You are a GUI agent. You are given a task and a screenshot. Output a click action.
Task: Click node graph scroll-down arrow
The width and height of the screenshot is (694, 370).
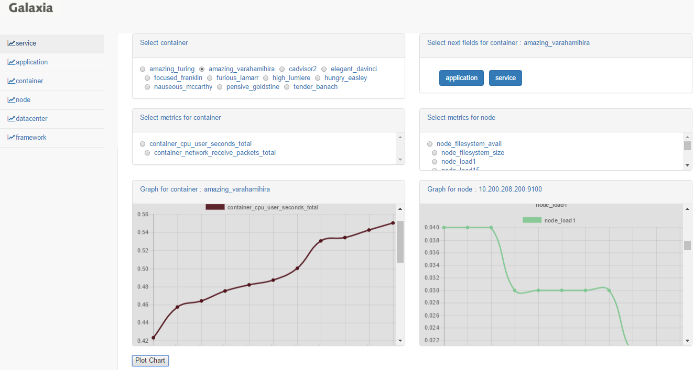[688, 341]
